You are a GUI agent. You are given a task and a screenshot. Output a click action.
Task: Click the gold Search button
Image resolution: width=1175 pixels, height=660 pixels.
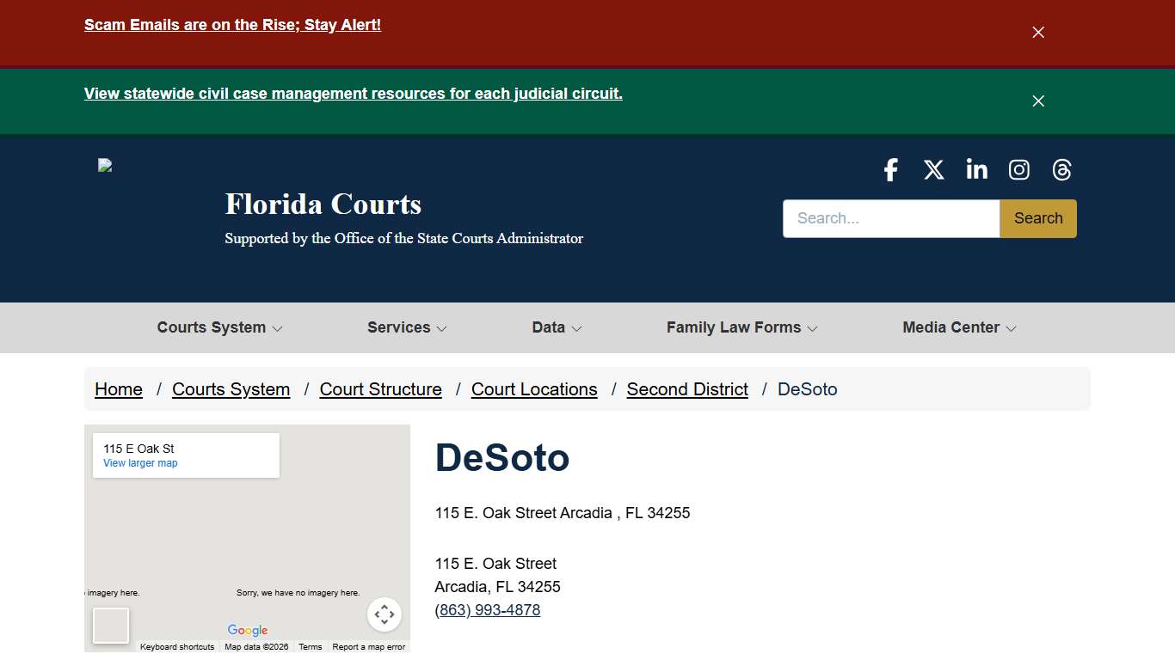[x=1037, y=218]
